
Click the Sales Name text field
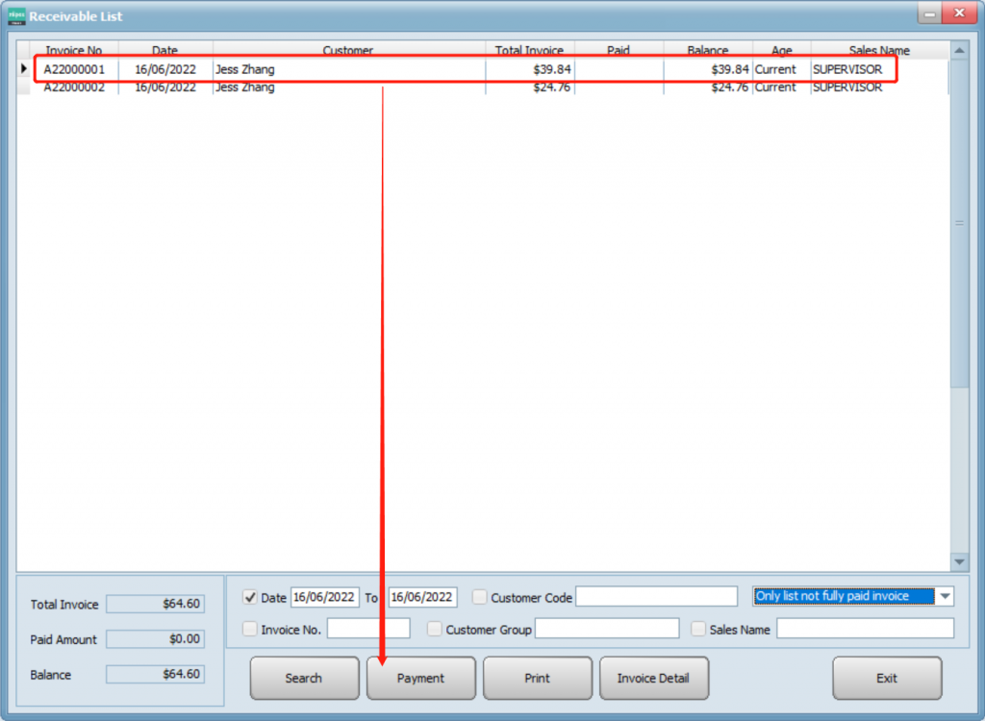(x=865, y=629)
